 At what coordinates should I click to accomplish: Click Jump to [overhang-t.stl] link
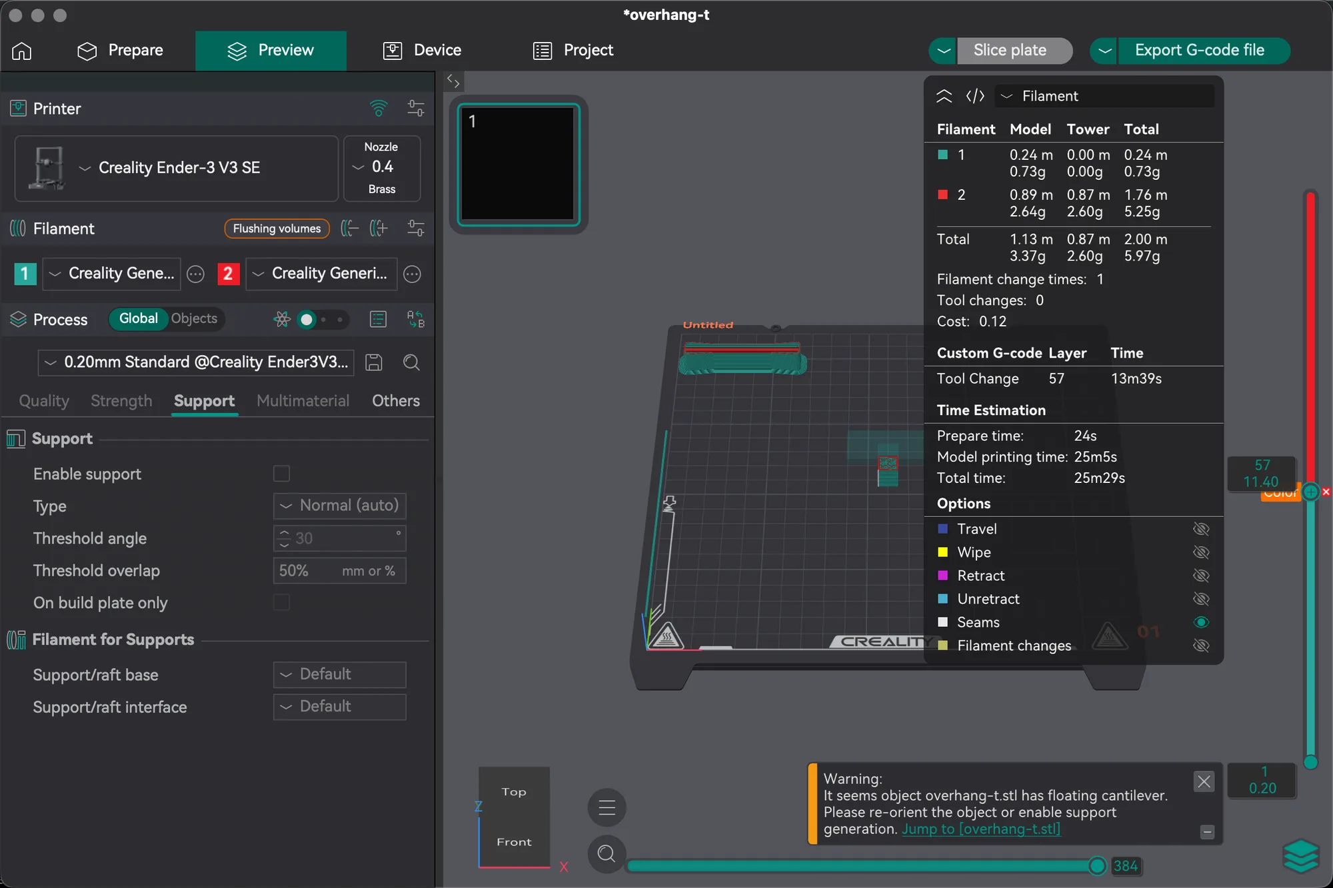point(980,829)
